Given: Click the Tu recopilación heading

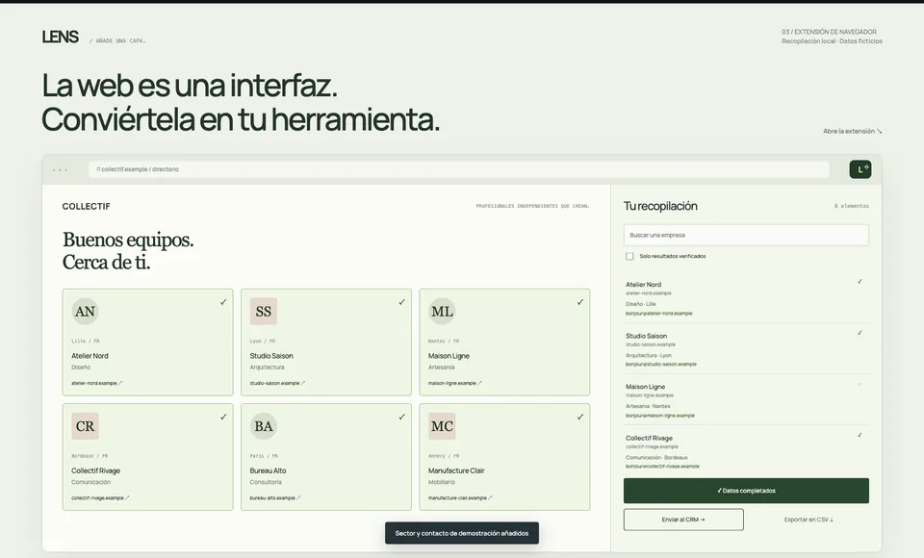Looking at the screenshot, I should tap(660, 206).
